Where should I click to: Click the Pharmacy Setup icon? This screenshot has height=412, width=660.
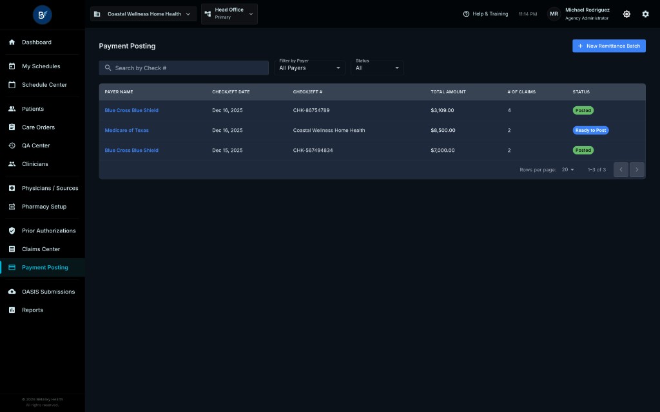pyautogui.click(x=12, y=207)
